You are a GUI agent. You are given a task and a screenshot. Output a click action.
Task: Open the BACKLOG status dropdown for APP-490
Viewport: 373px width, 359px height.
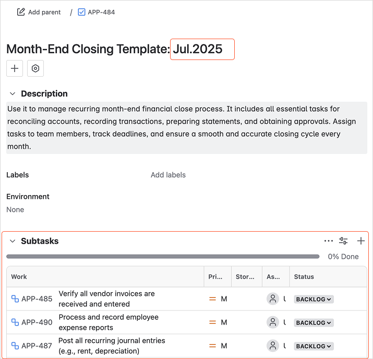pyautogui.click(x=314, y=323)
